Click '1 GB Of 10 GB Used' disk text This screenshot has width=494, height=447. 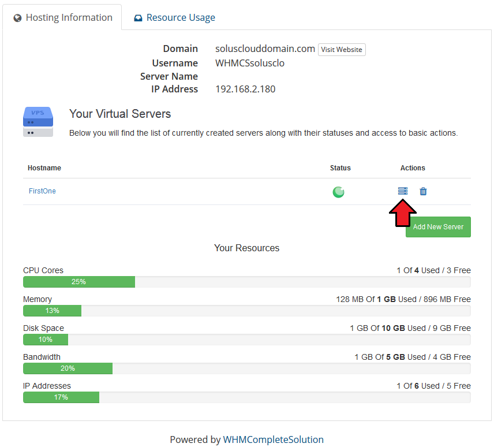coord(388,328)
